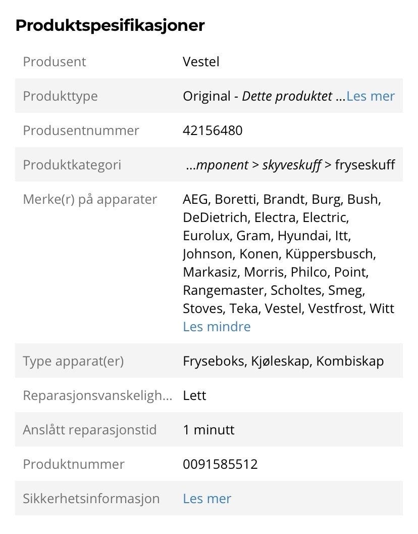This screenshot has width=418, height=534.
Task: Click the Produktspesifikasjoner heading
Action: click(x=110, y=26)
